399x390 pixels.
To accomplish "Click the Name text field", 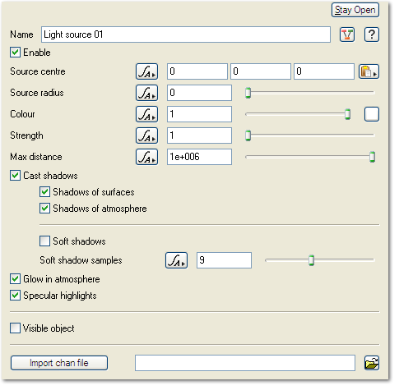I will click(x=186, y=34).
